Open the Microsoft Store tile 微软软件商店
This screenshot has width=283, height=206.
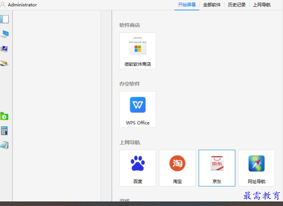coord(138,51)
